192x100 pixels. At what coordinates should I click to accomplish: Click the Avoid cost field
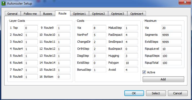(131, 70)
